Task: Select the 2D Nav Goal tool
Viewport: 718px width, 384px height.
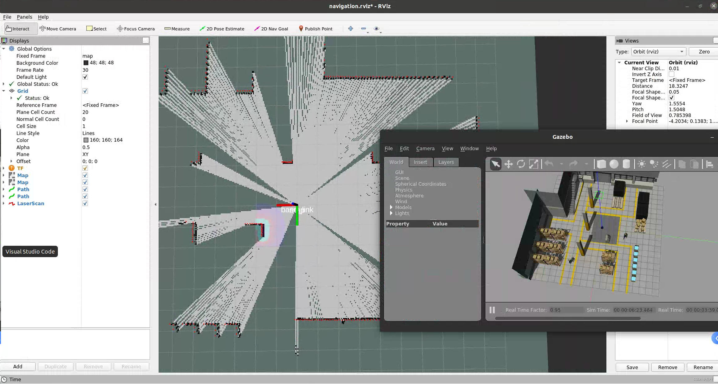Action: (x=271, y=28)
